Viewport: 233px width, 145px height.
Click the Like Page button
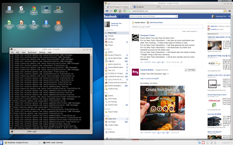pos(190,70)
